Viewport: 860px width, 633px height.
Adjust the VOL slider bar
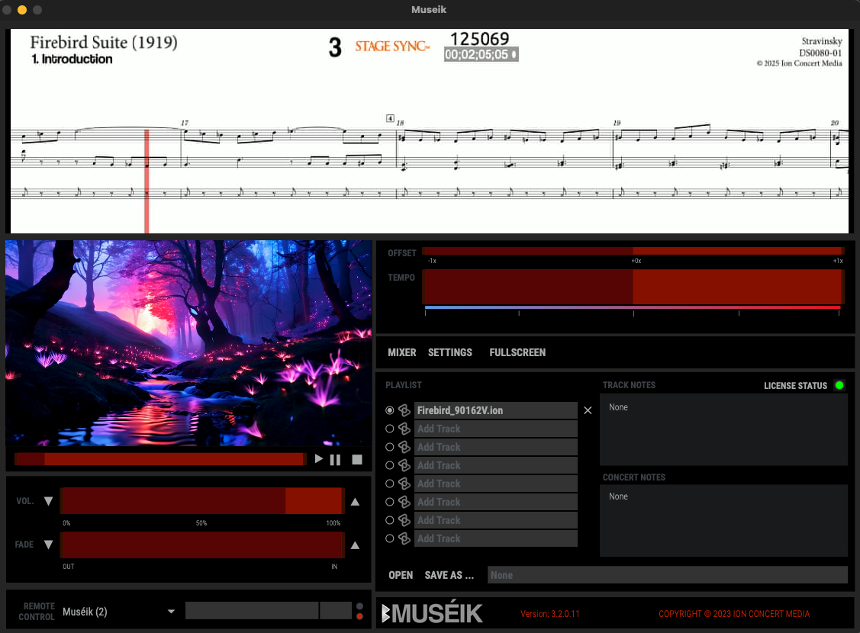202,501
